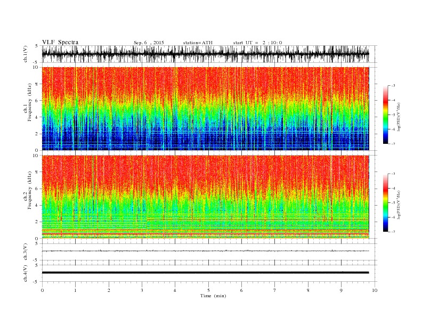Click the time axis tick label "5"

(208, 290)
